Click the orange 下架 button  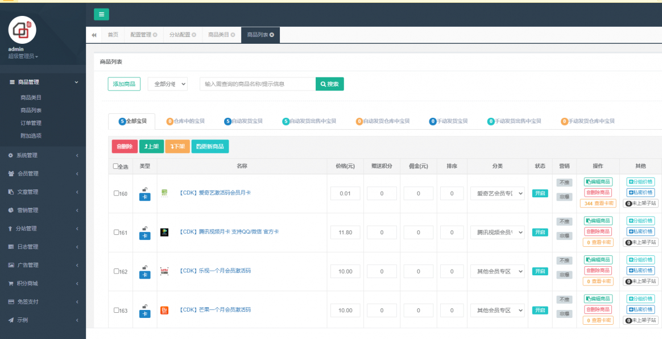[177, 146]
